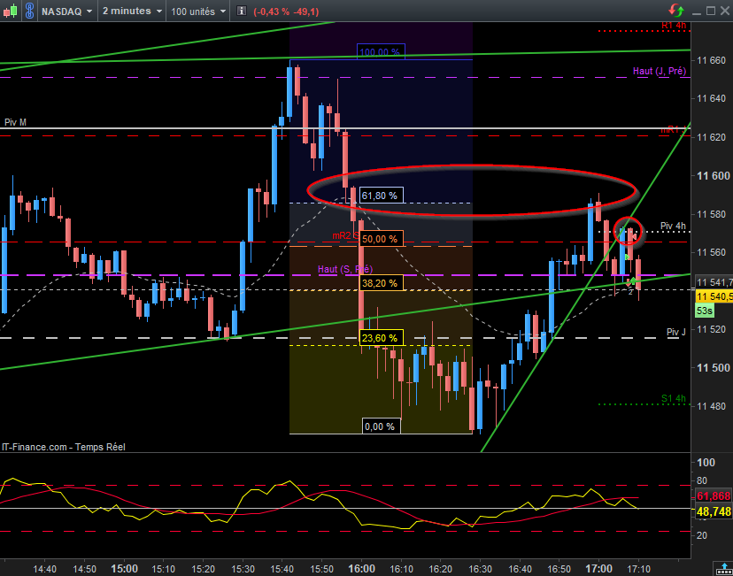Open the candlestick chart style icon
This screenshot has height=576, width=733.
[11, 11]
